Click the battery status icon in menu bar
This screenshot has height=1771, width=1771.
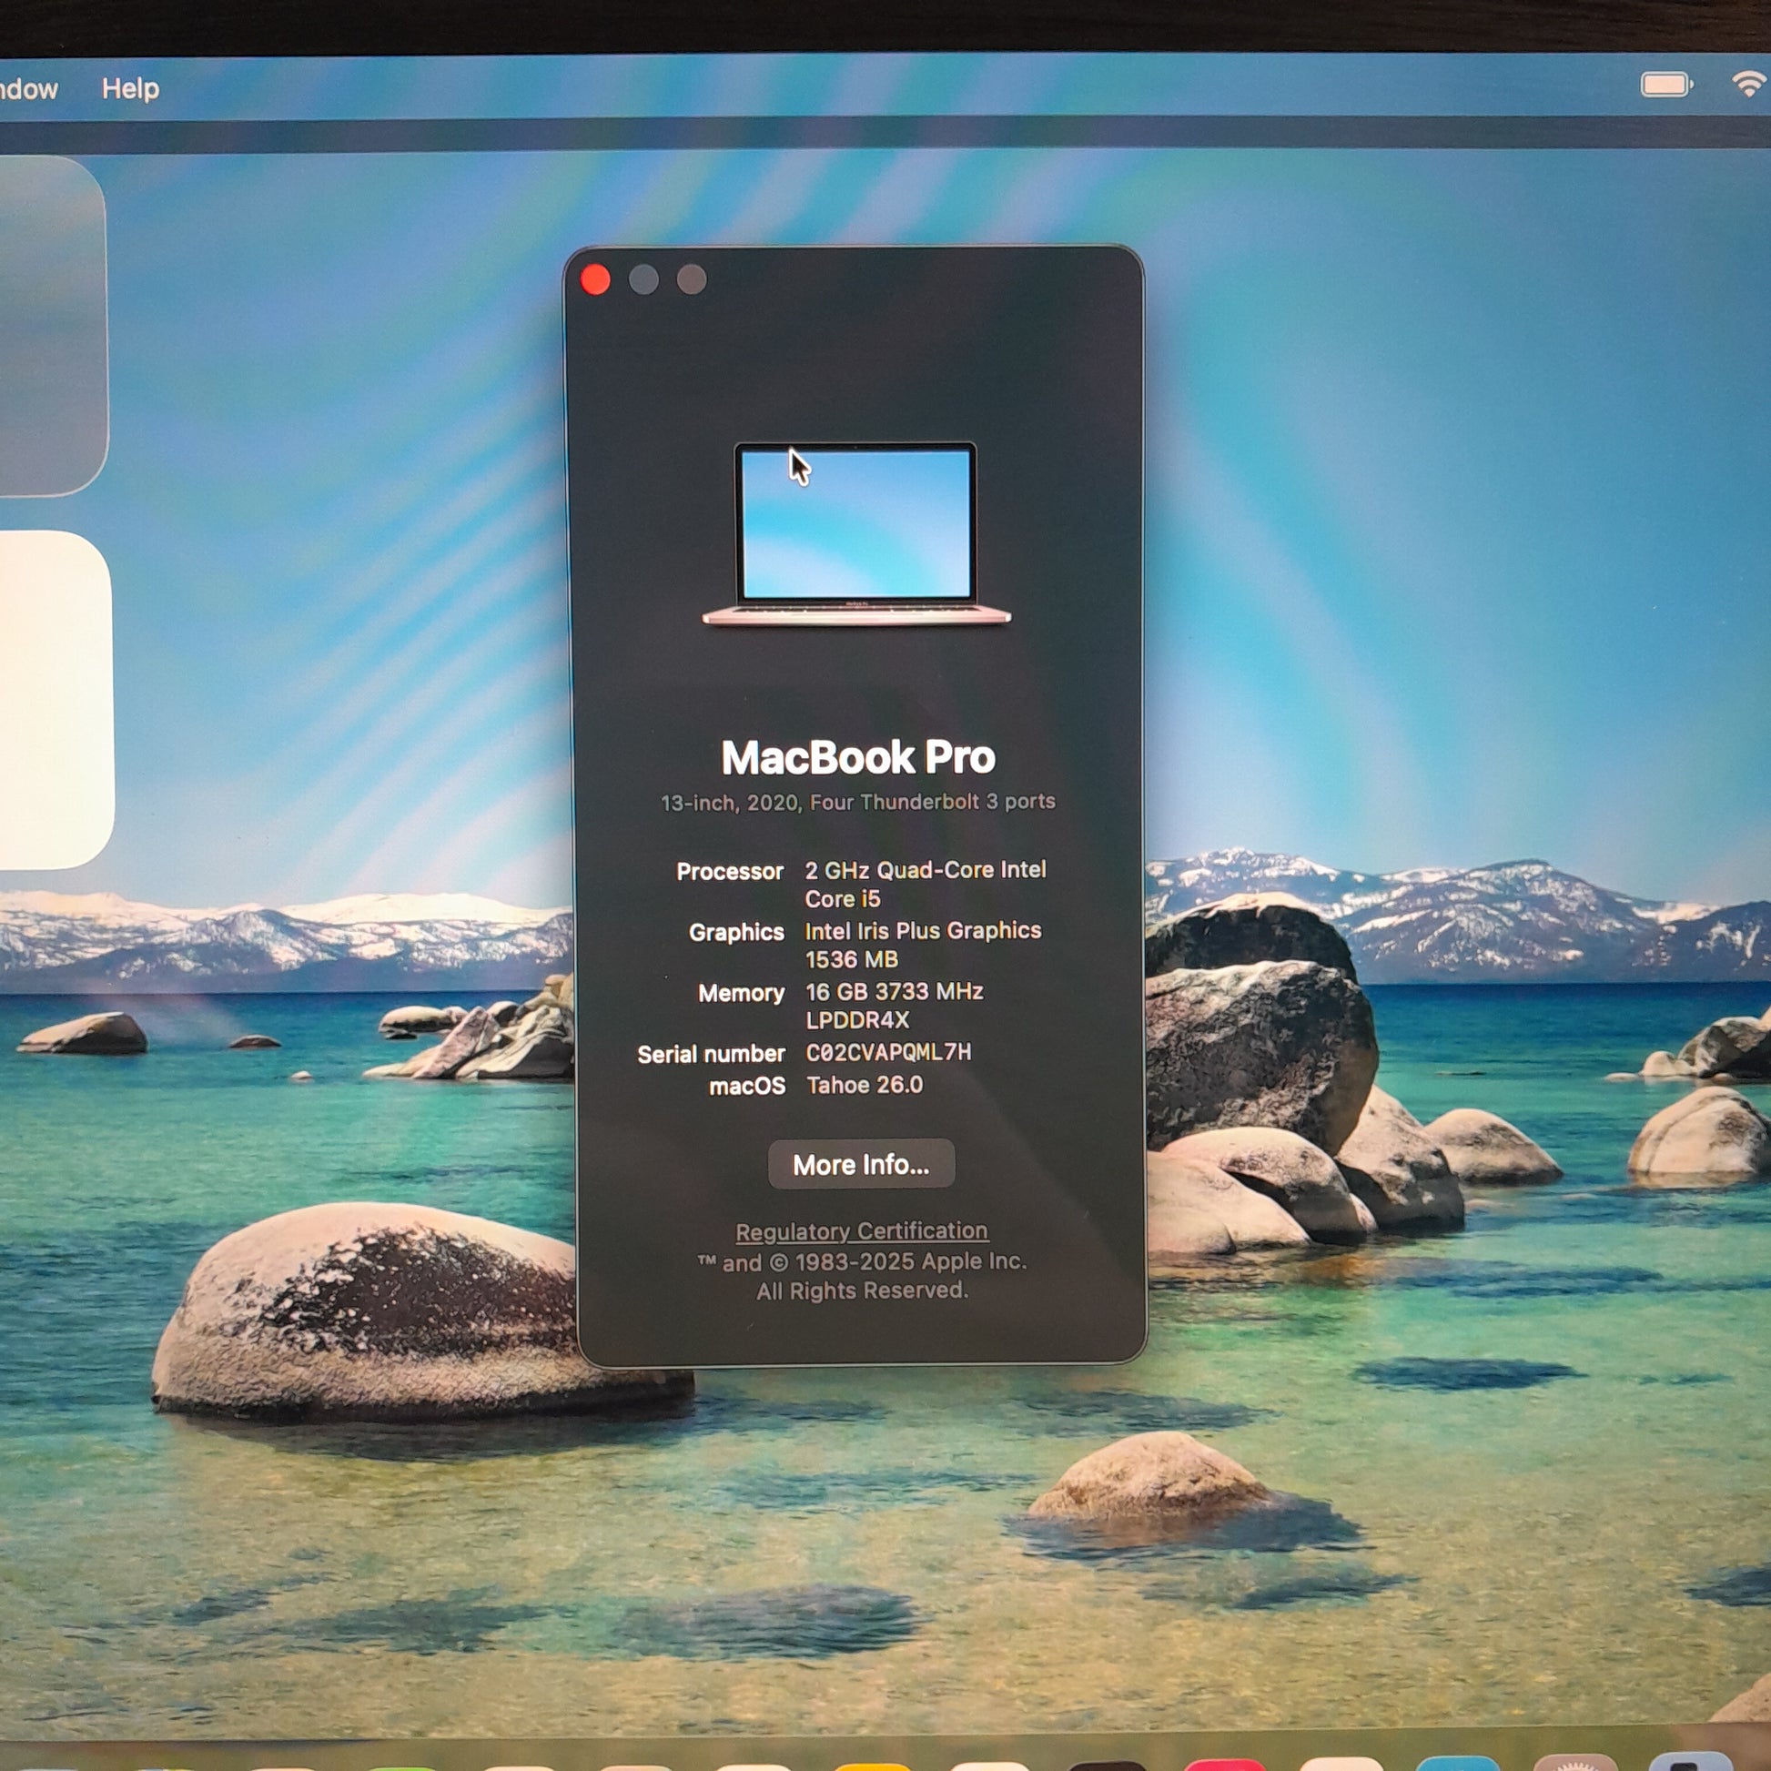[1665, 86]
